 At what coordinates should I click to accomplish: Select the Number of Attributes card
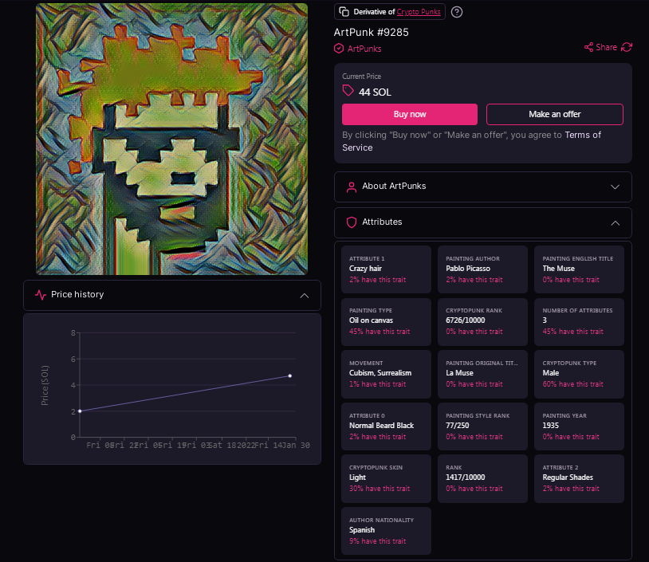click(579, 322)
